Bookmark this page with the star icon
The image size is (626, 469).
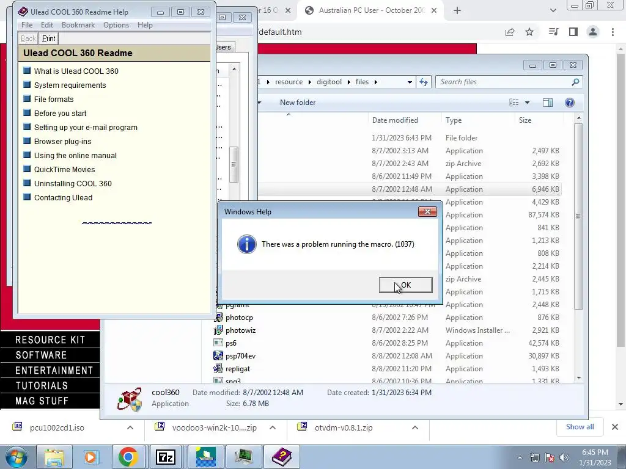coord(529,32)
